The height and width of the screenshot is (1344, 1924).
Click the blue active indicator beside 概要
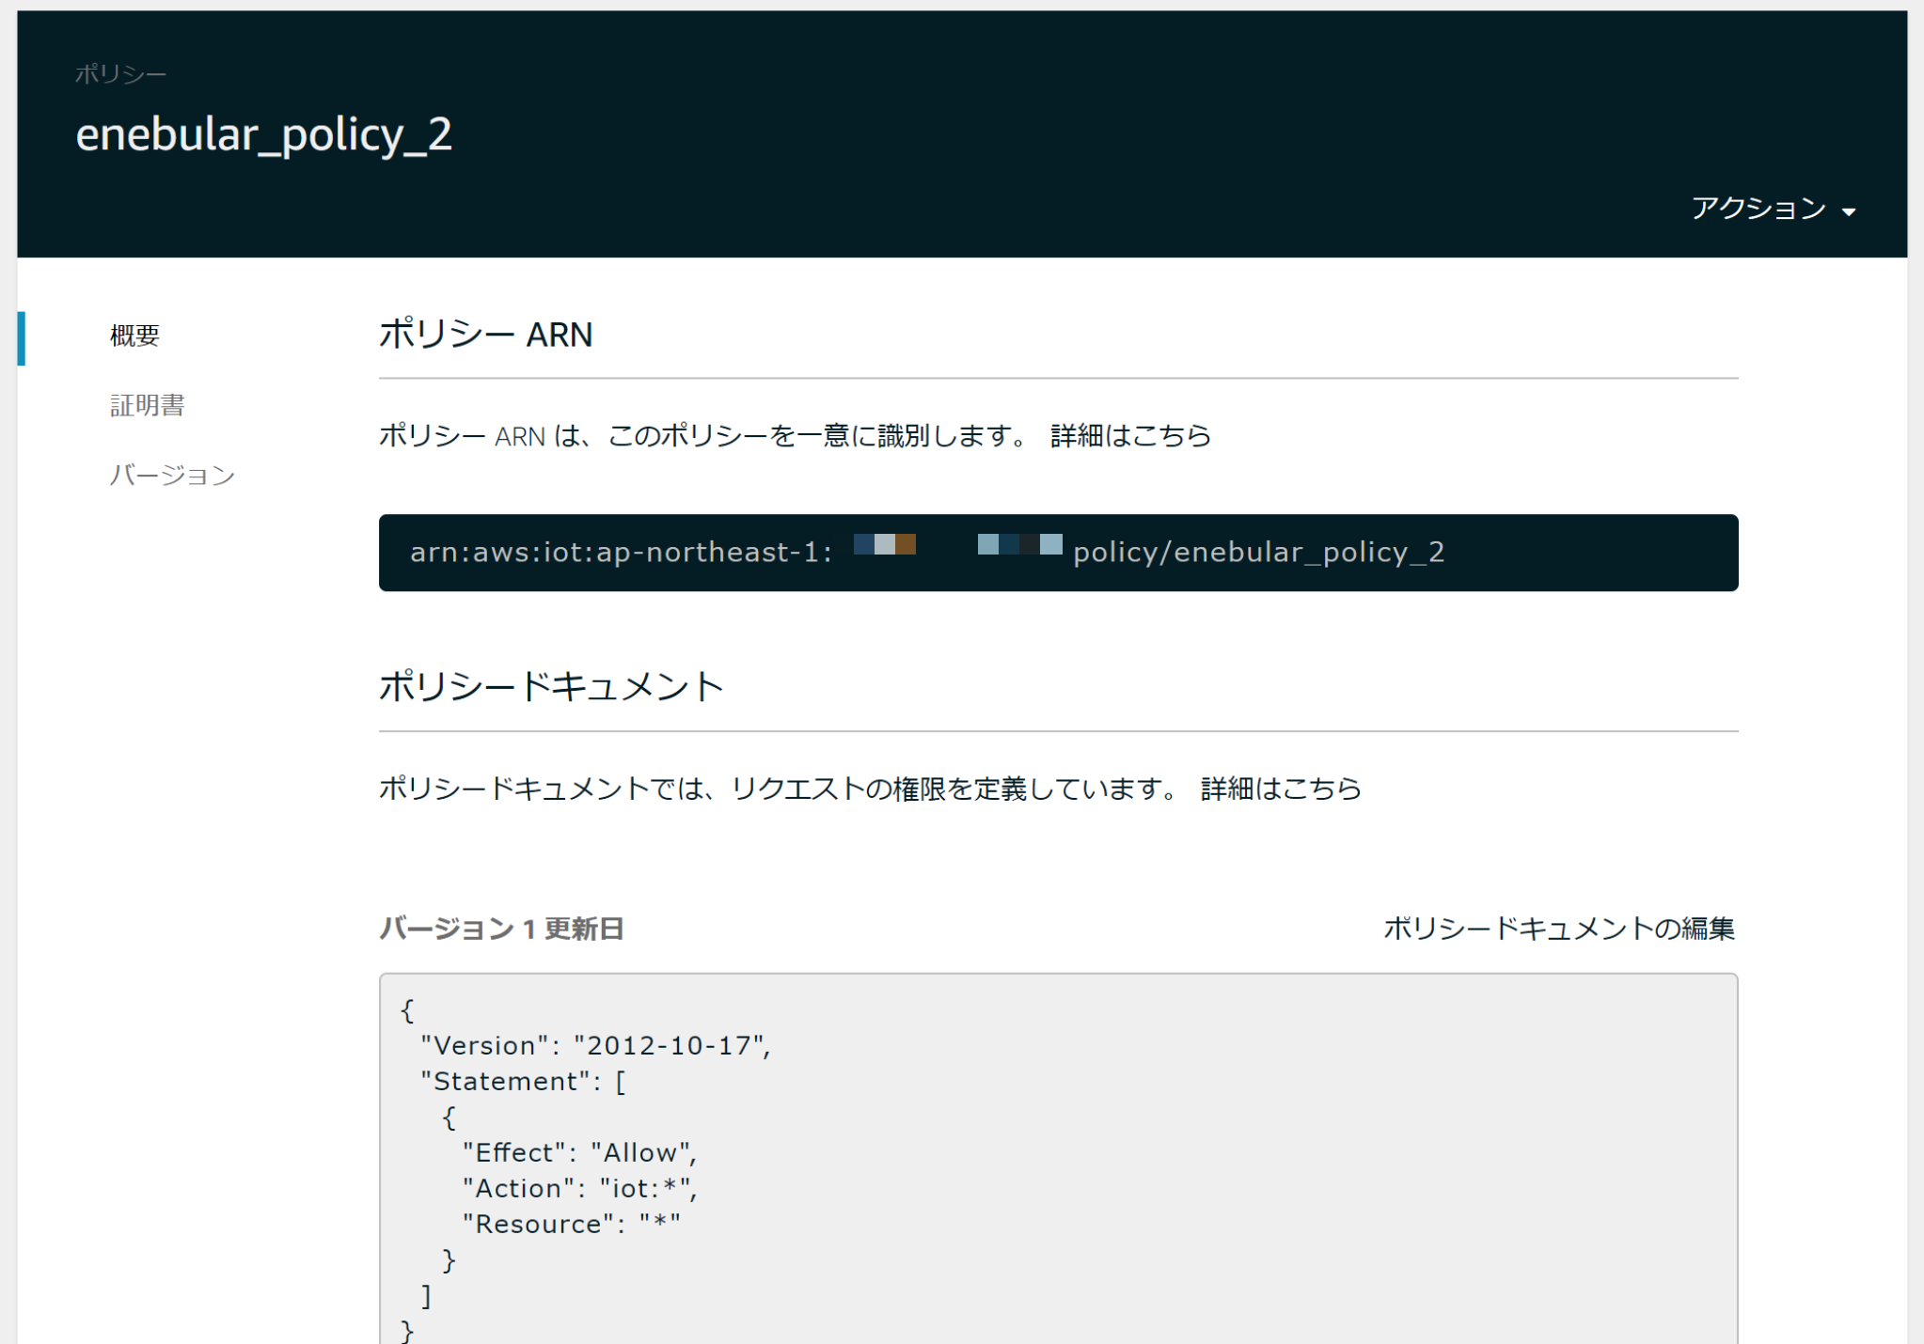[x=22, y=338]
